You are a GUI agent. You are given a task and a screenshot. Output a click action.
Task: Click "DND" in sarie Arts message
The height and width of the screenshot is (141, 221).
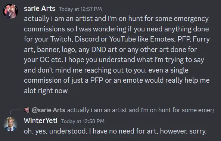[x=99, y=49]
